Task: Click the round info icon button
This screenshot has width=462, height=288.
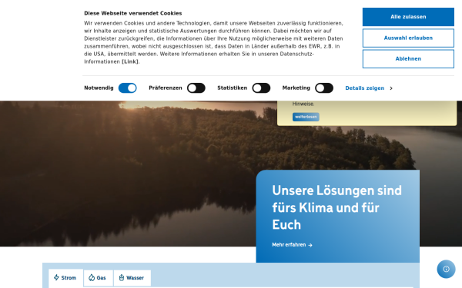Action: point(446,269)
